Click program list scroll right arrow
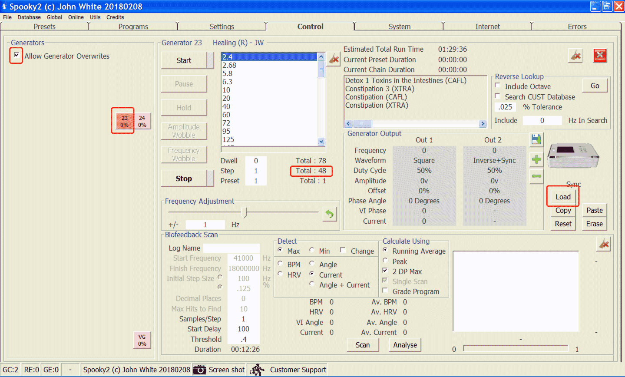Screen dimensions: 625x377 point(483,124)
